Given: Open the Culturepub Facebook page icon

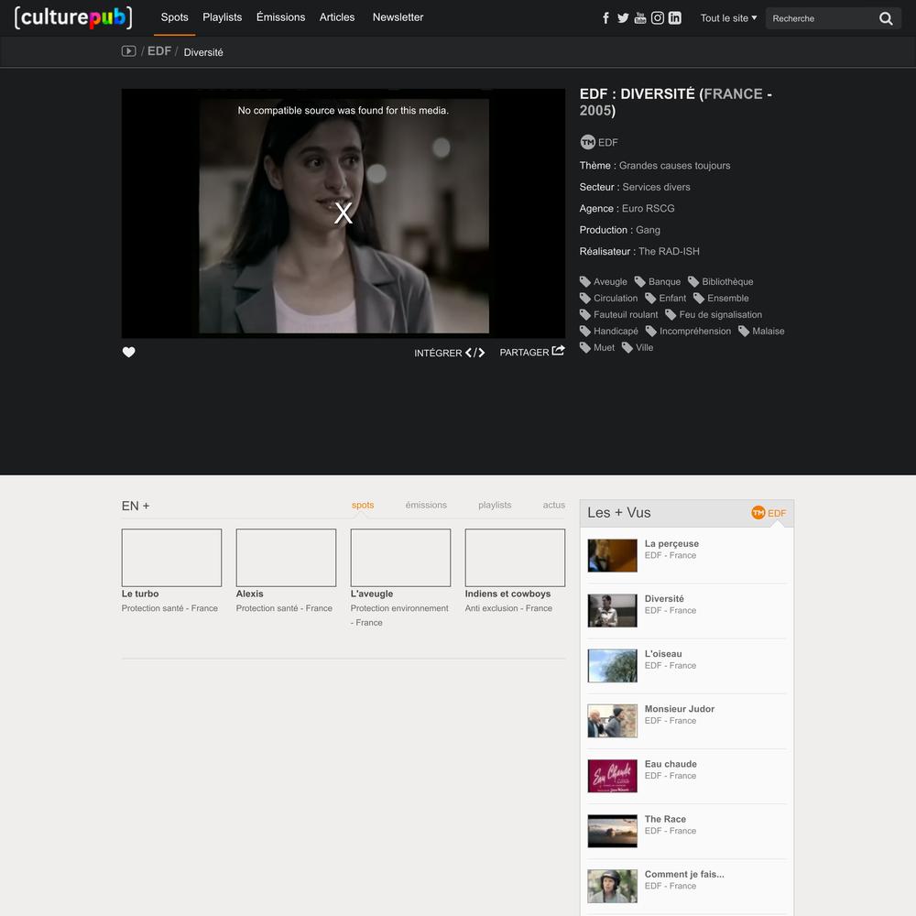Looking at the screenshot, I should tap(605, 18).
